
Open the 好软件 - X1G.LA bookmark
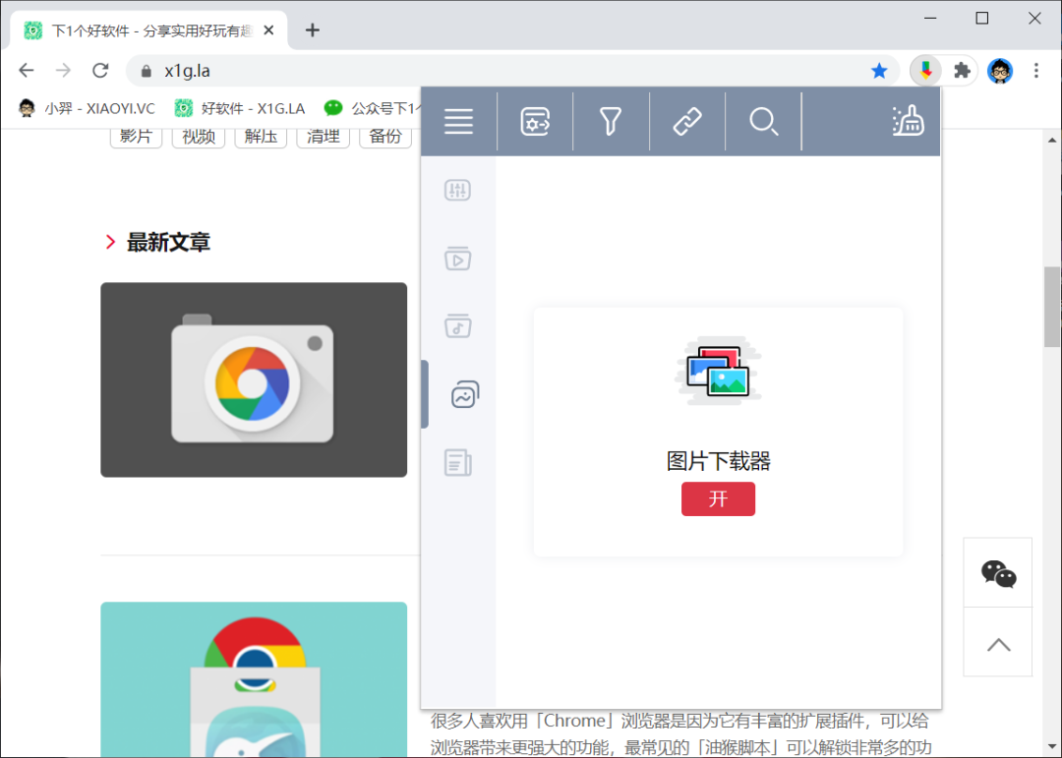[x=239, y=108]
